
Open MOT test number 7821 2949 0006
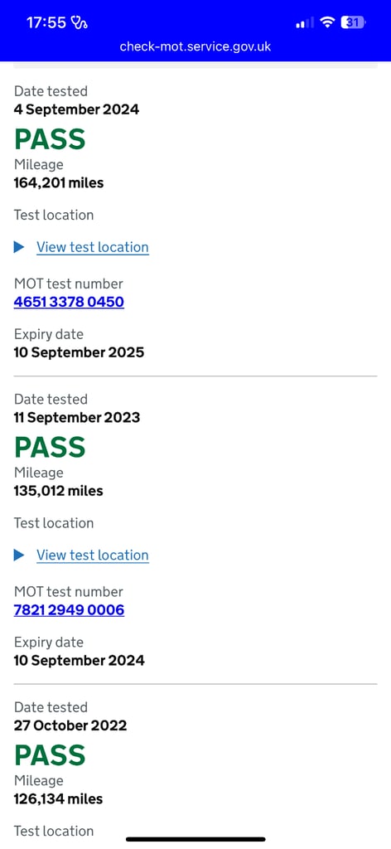69,609
